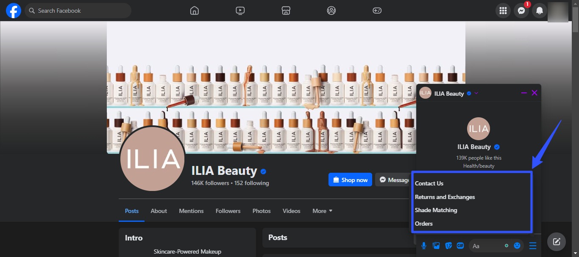Click the notifications bell icon

click(540, 11)
